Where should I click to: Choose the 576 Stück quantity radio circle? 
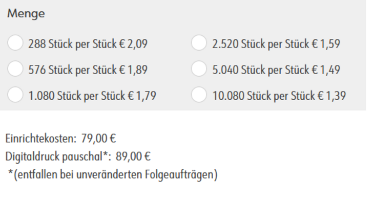pyautogui.click(x=15, y=69)
